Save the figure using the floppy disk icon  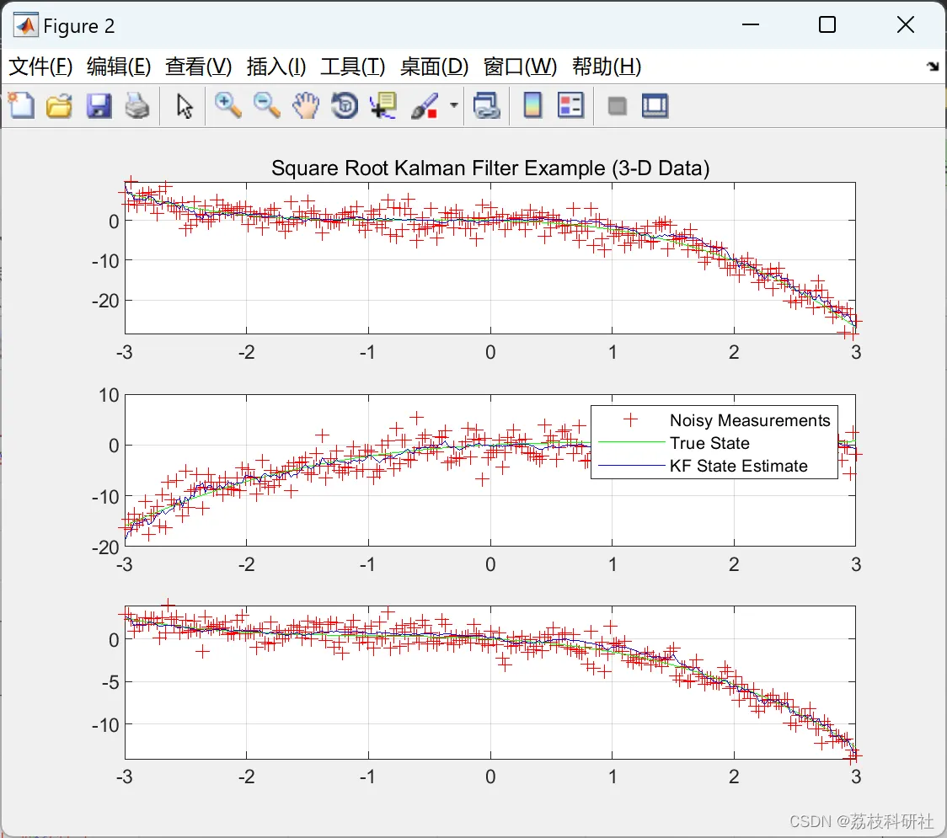pos(99,106)
